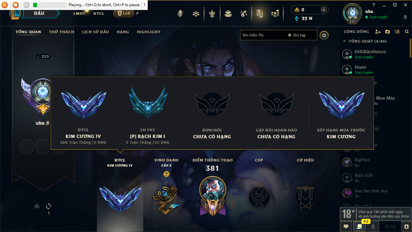412x232 pixels.
Task: Switch to the Thử Thách tab
Action: click(x=61, y=32)
